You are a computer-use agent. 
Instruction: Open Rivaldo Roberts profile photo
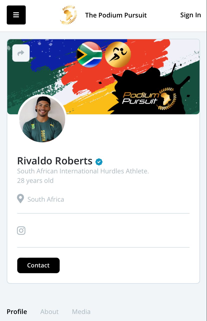[42, 119]
